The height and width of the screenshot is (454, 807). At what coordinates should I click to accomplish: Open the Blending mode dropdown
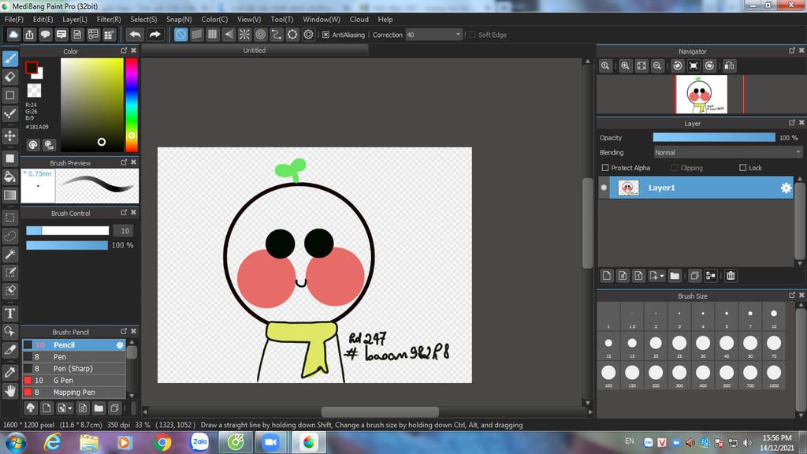click(727, 153)
